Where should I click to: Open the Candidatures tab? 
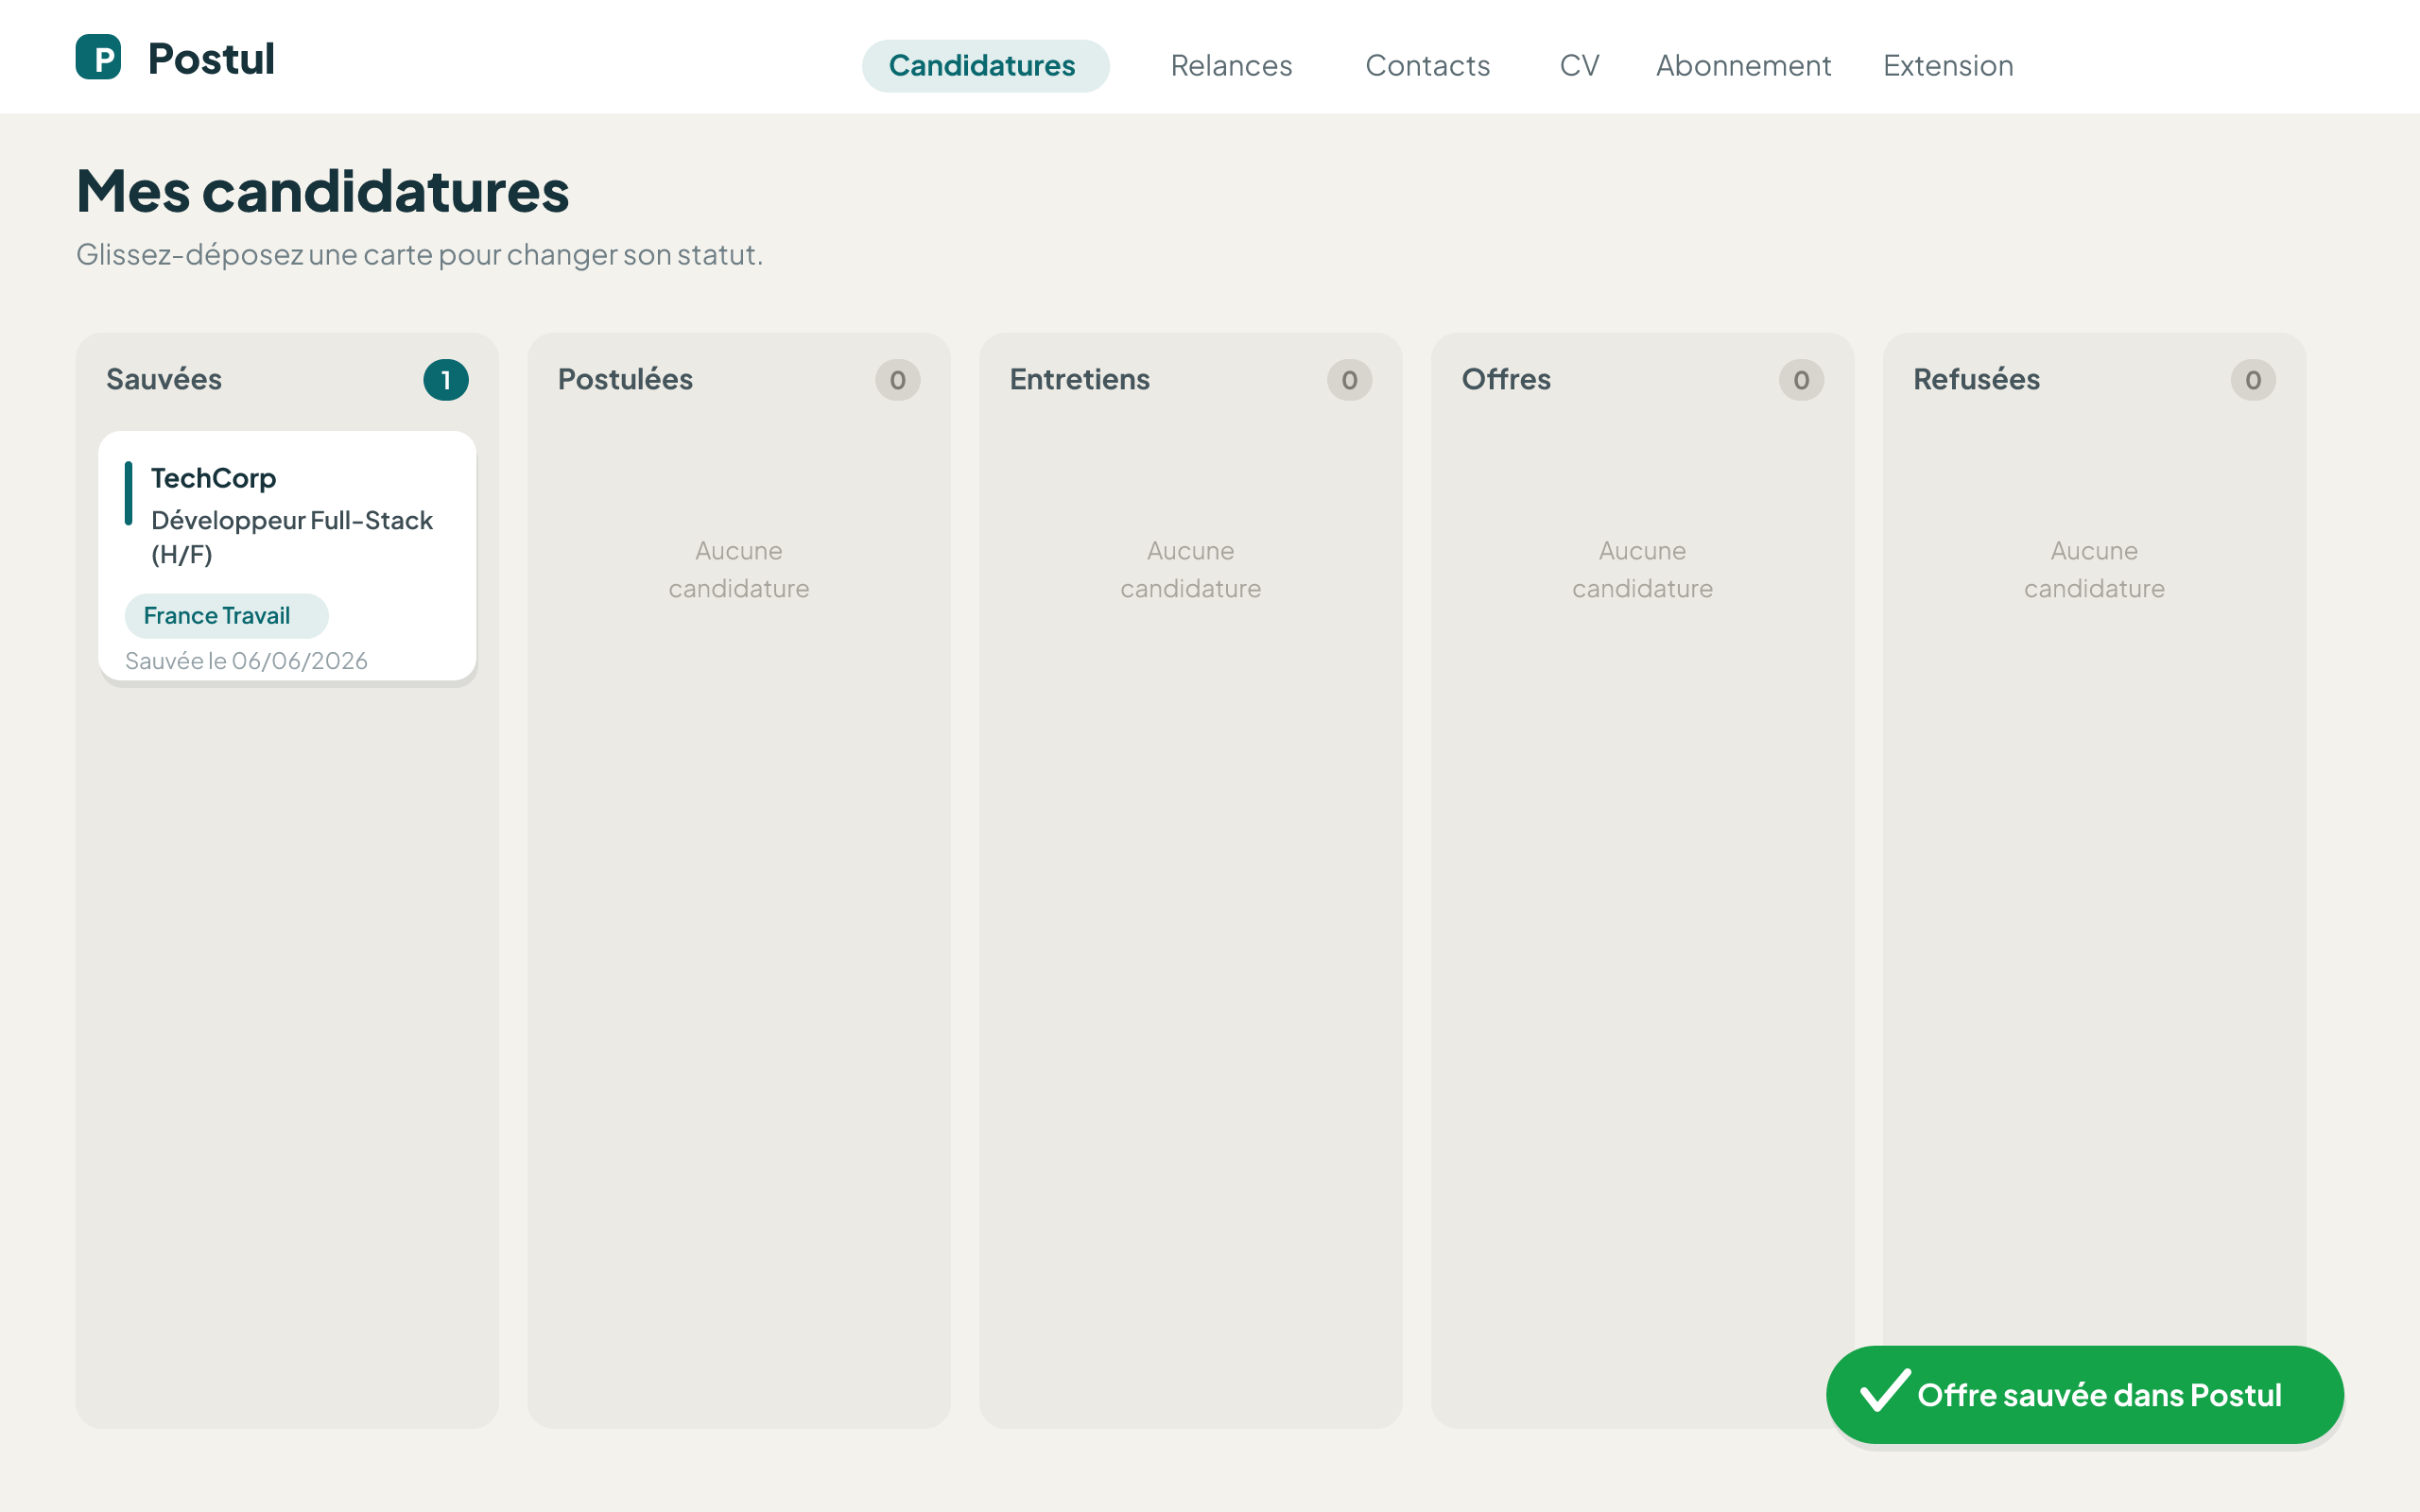[x=985, y=66]
